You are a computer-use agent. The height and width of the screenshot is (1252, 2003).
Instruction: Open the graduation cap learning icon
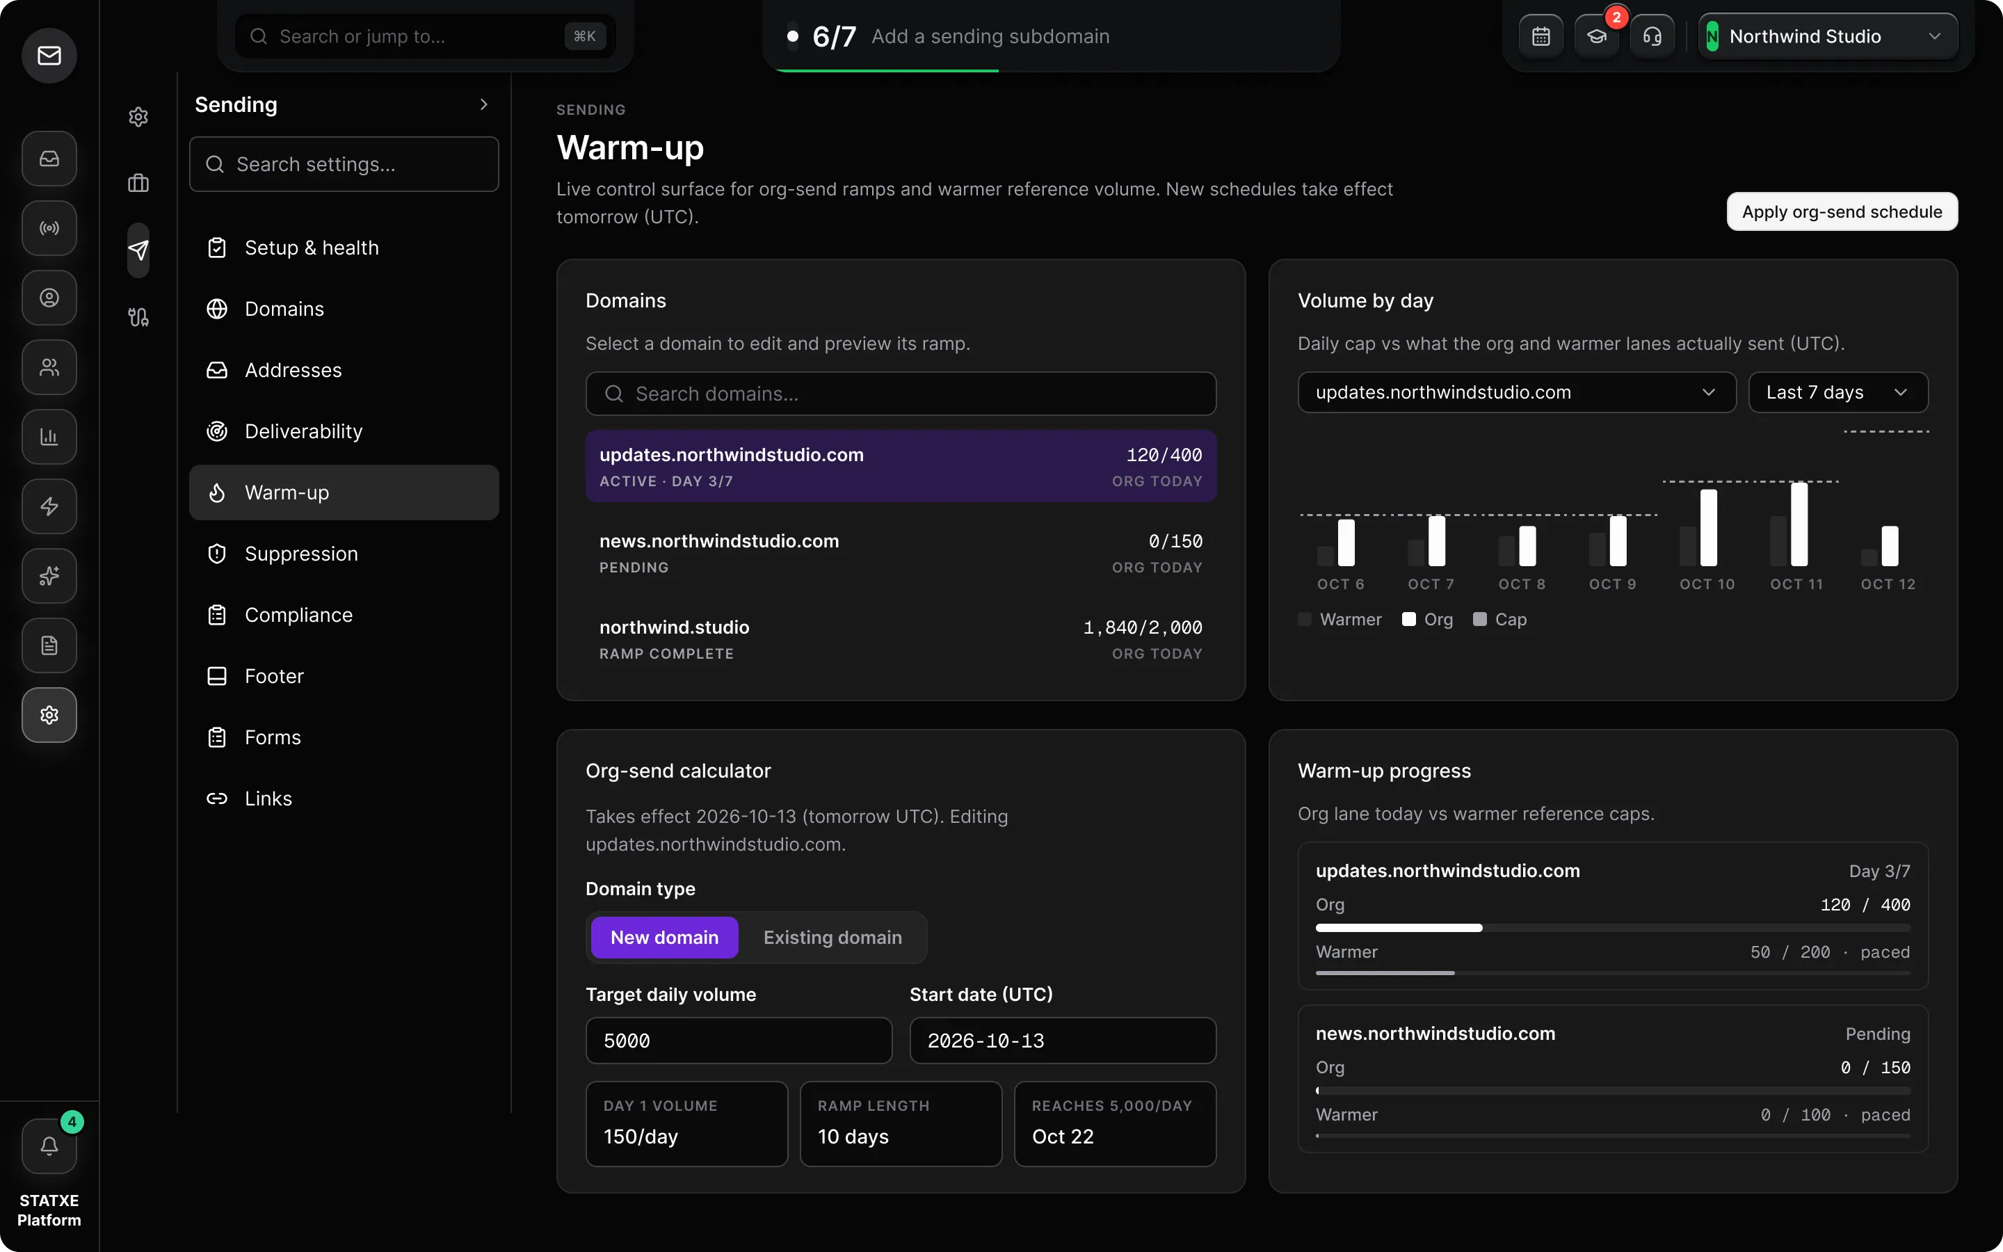point(1597,36)
